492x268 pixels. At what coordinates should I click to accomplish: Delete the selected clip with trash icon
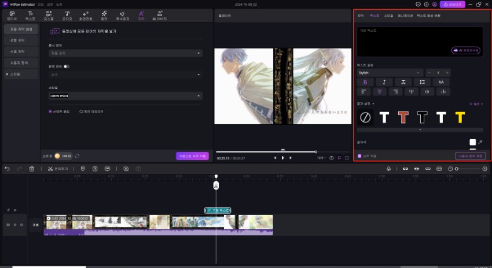(32, 169)
